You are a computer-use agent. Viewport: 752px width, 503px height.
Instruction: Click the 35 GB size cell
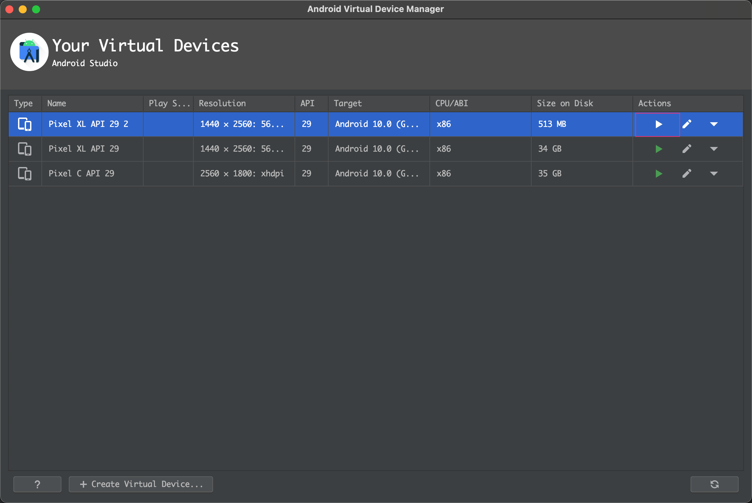click(582, 174)
